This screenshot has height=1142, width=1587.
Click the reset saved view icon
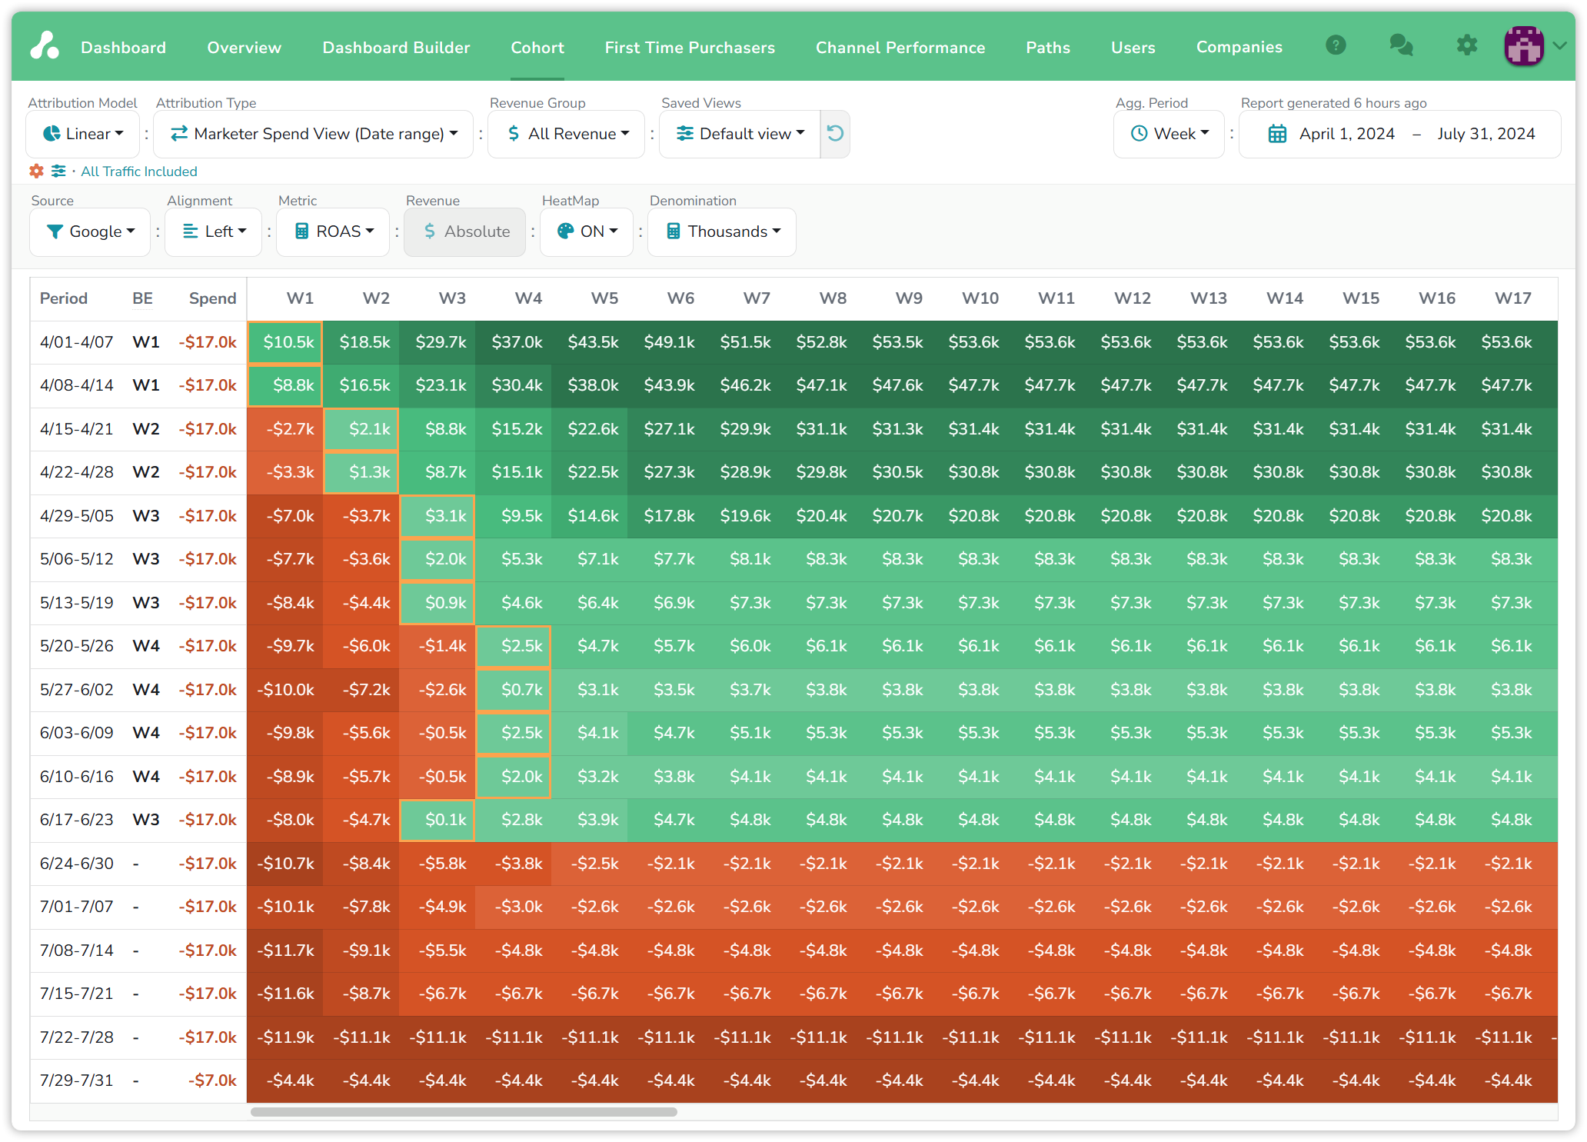tap(835, 134)
